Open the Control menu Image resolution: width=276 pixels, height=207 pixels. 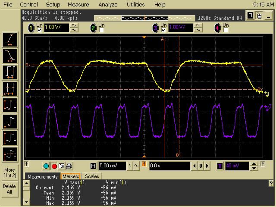29,4
